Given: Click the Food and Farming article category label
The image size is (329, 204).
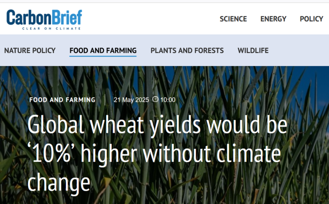Looking at the screenshot, I should pos(62,100).
